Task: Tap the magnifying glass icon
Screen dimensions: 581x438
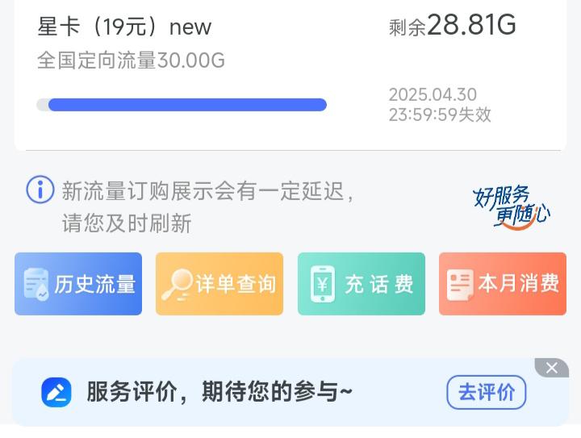Action: pos(177,285)
